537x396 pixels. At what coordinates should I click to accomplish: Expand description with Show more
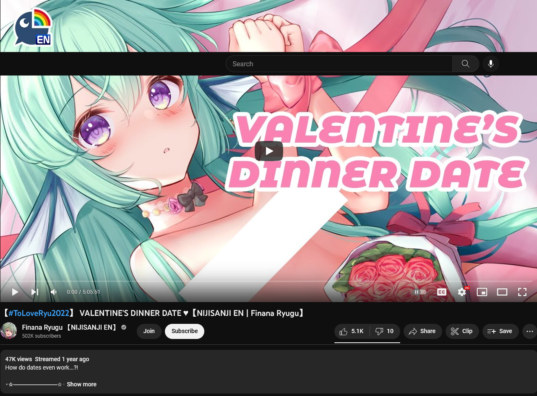(x=81, y=384)
